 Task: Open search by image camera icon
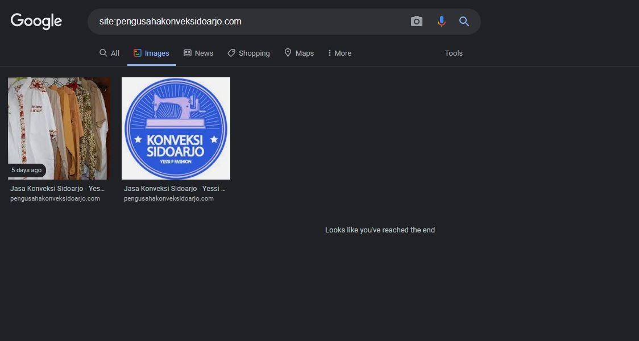[417, 21]
